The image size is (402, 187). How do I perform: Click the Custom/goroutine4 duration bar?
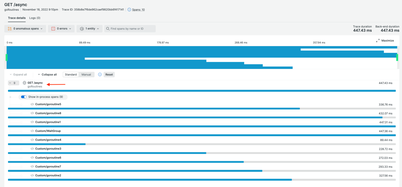click(47, 144)
